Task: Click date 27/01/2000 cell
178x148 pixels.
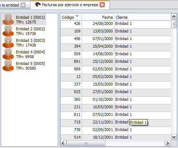Action: (x=98, y=93)
